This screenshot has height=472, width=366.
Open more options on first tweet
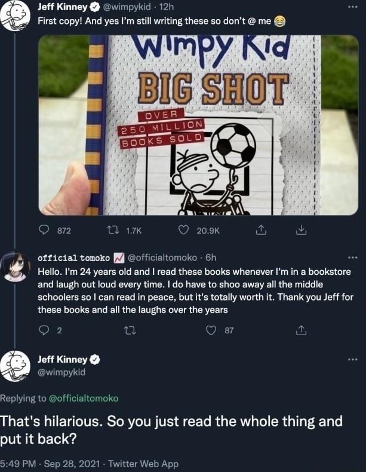(x=352, y=8)
